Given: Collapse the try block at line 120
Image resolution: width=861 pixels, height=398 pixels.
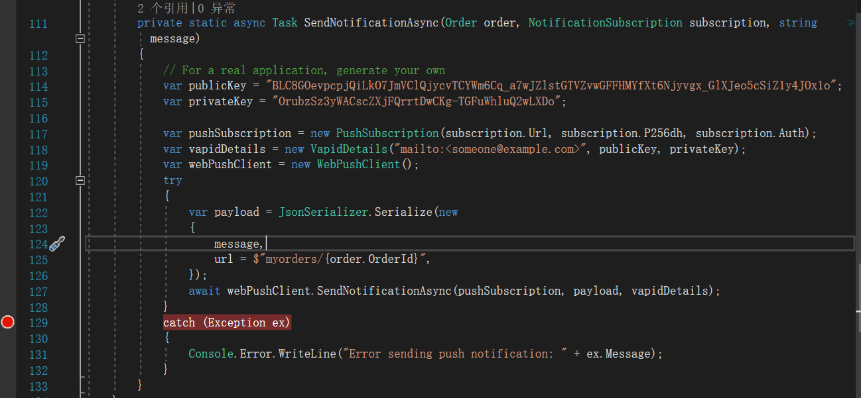Looking at the screenshot, I should point(80,179).
